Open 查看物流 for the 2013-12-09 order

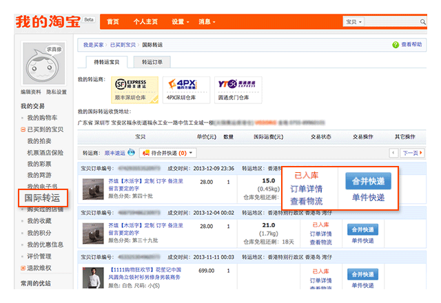pyautogui.click(x=306, y=201)
